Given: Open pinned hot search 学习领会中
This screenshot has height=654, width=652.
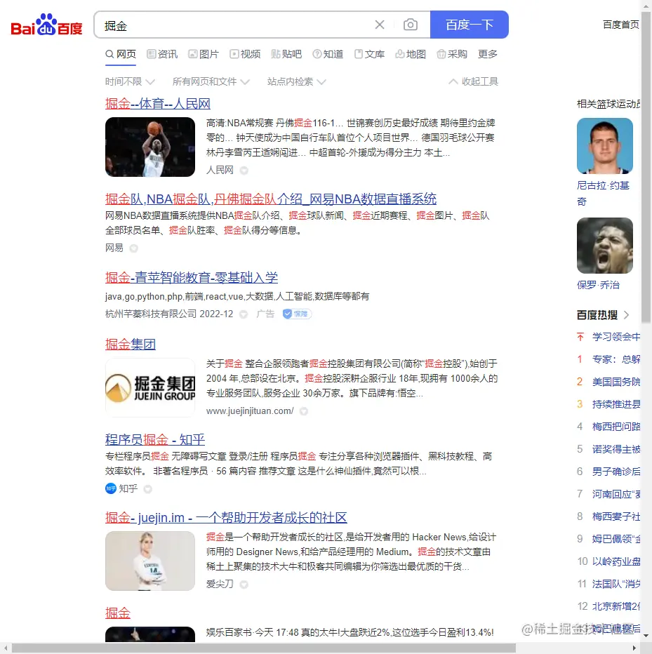Looking at the screenshot, I should (x=616, y=337).
